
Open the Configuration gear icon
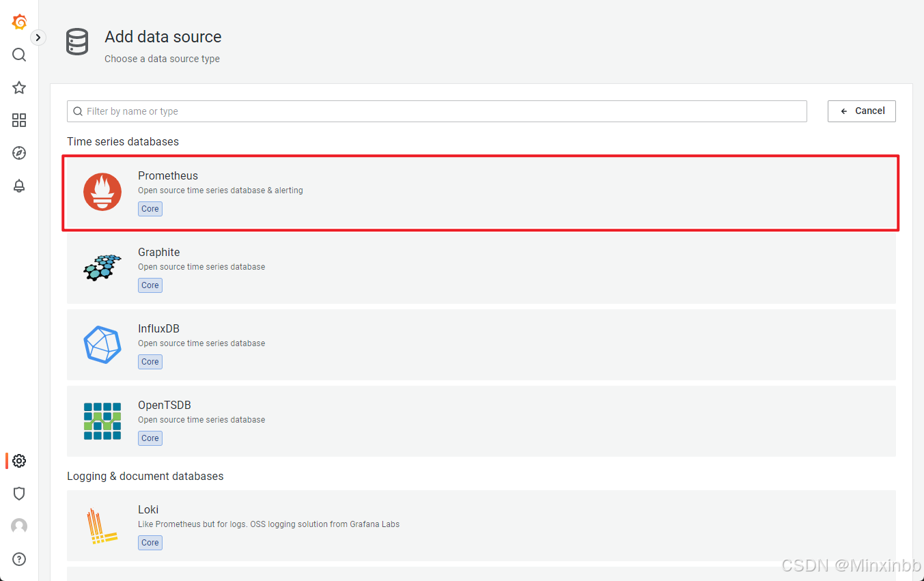coord(19,461)
